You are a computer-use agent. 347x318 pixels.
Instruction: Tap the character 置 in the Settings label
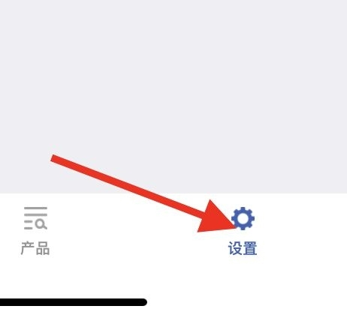[250, 248]
